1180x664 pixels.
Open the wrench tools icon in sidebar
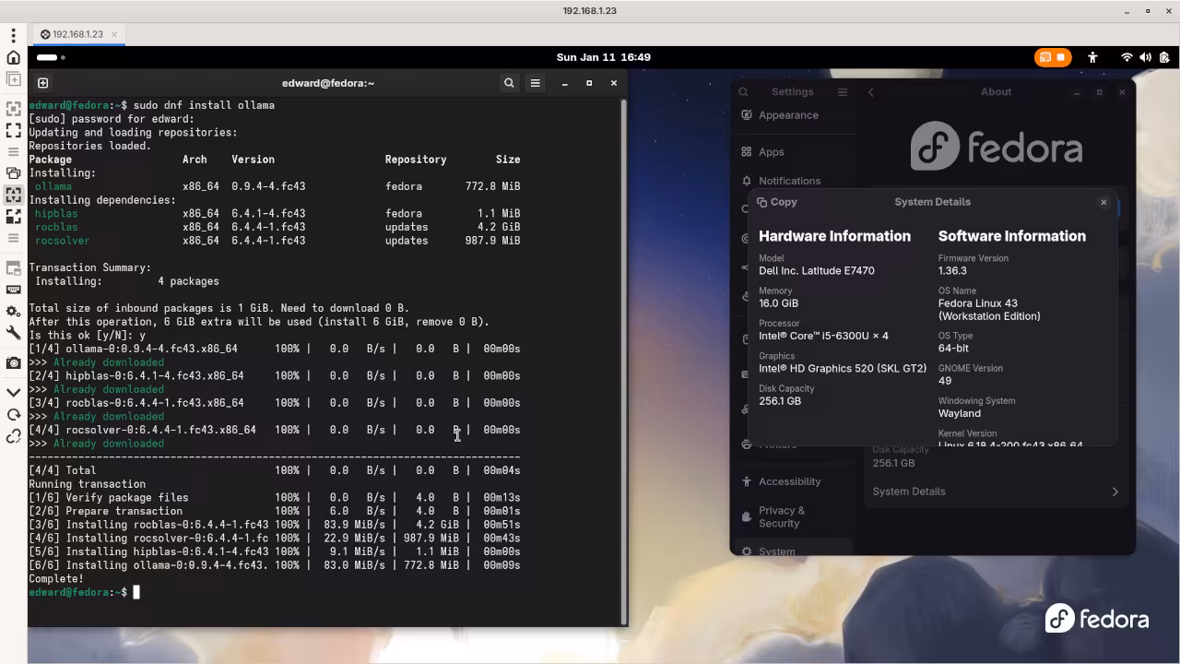click(x=13, y=334)
